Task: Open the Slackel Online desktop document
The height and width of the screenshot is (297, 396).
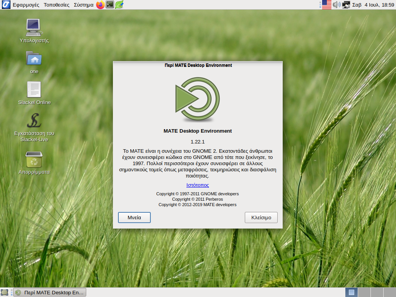Action: (x=34, y=93)
